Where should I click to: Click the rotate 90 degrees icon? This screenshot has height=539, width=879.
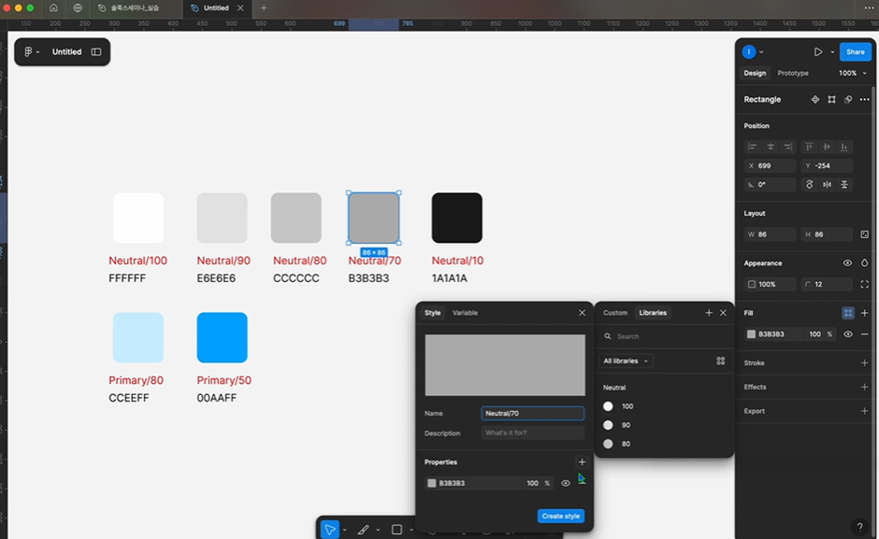(809, 184)
